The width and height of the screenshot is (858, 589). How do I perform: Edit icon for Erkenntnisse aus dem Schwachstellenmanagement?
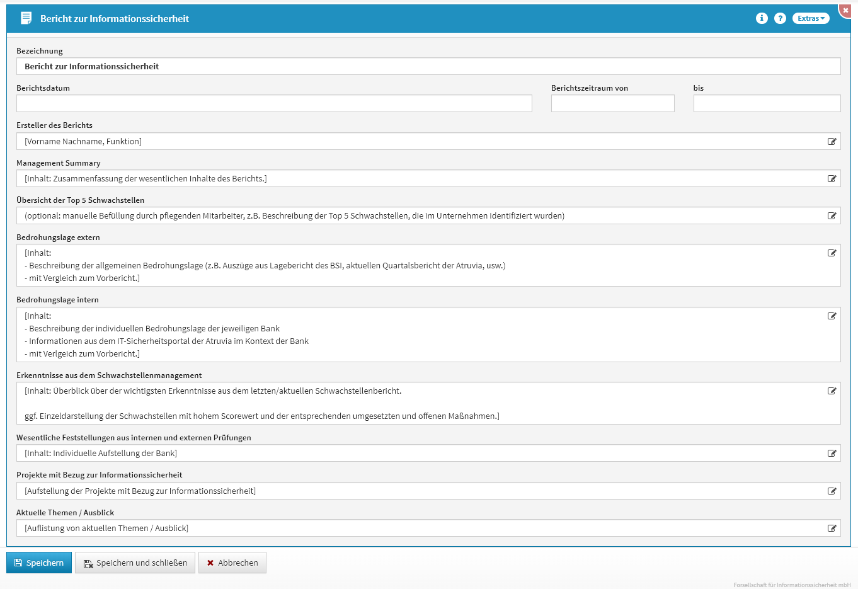832,391
